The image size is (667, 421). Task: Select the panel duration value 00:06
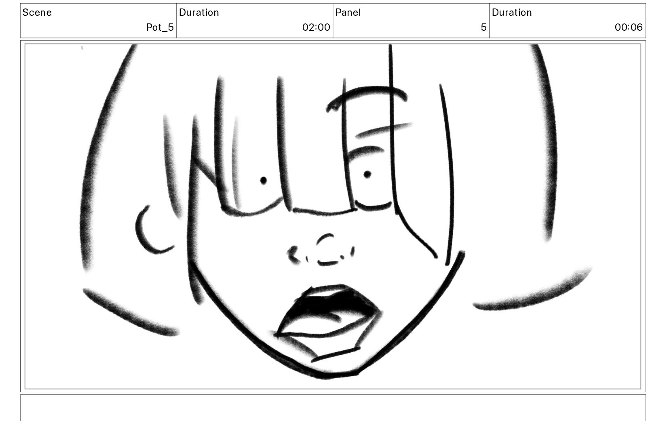(629, 27)
